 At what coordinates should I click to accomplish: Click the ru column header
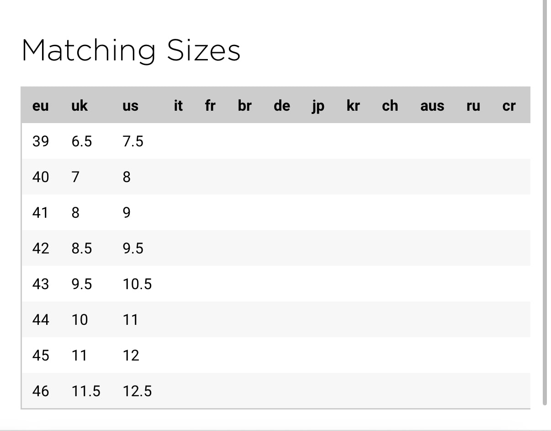point(473,106)
